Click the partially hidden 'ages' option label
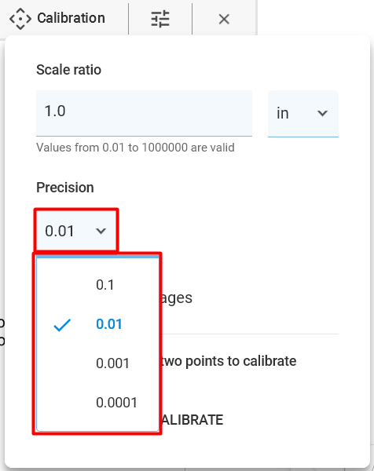The image size is (374, 471). [177, 298]
